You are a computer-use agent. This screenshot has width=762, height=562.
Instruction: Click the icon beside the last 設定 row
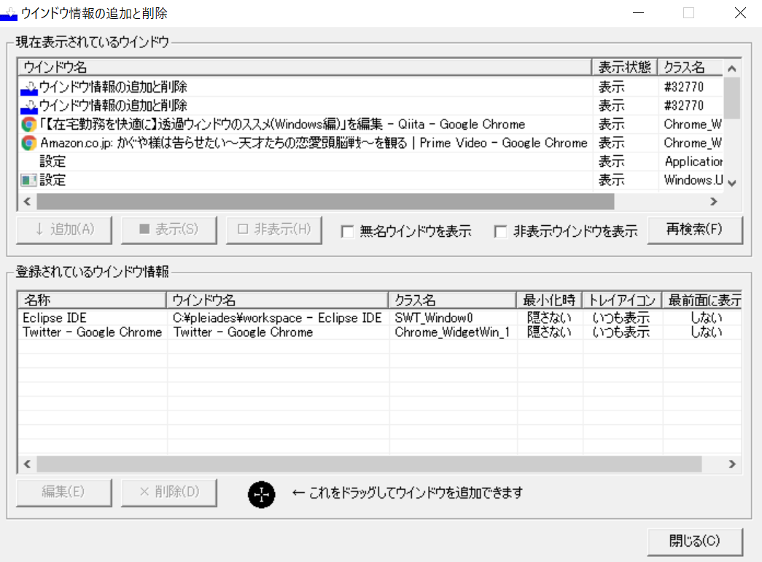pos(28,180)
